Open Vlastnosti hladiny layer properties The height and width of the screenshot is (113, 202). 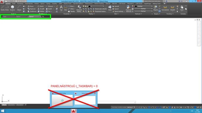[79, 9]
